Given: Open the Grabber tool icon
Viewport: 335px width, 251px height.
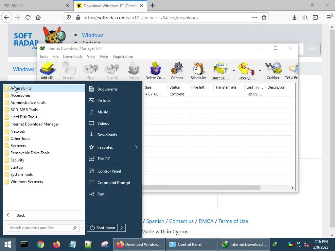Looking at the screenshot, I should point(273,71).
